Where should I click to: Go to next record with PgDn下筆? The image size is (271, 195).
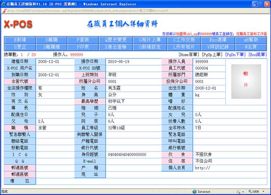[236, 55]
